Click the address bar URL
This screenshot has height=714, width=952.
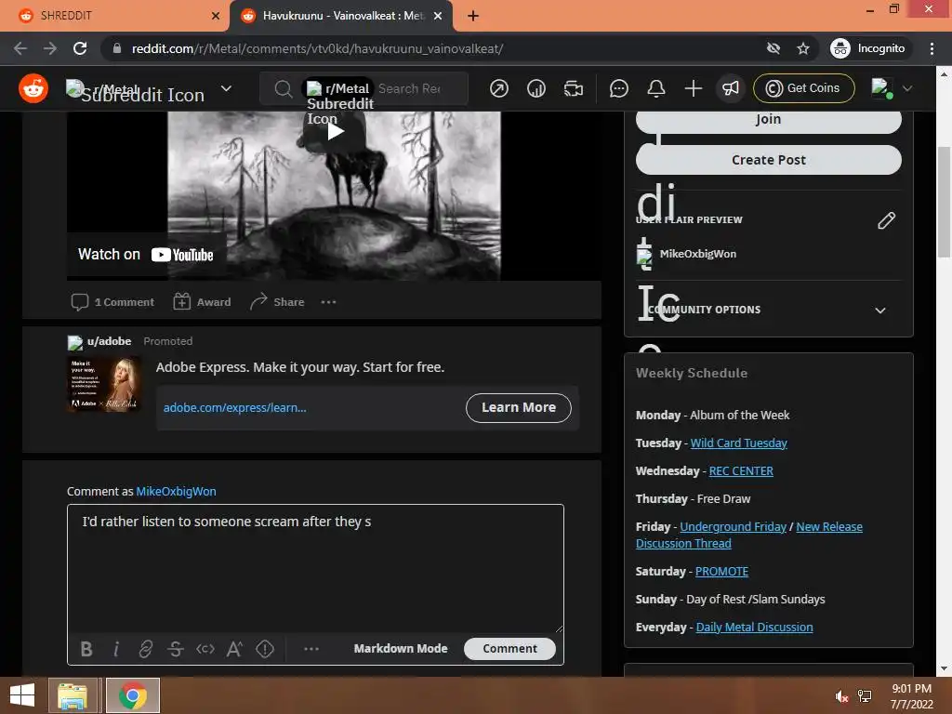coord(317,48)
